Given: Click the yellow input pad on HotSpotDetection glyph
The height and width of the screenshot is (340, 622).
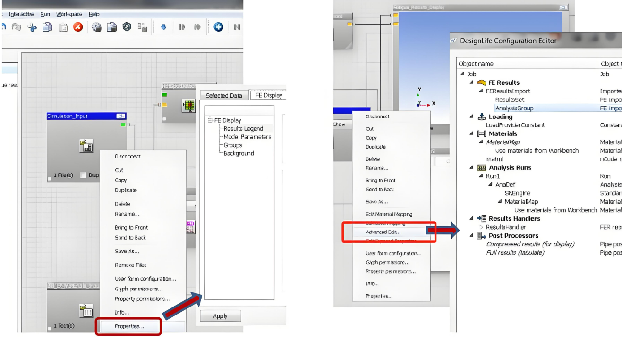Looking at the screenshot, I should tap(164, 105).
